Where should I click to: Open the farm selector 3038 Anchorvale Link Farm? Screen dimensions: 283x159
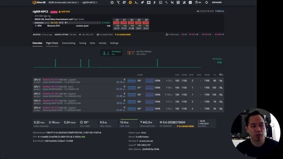[x=64, y=3]
